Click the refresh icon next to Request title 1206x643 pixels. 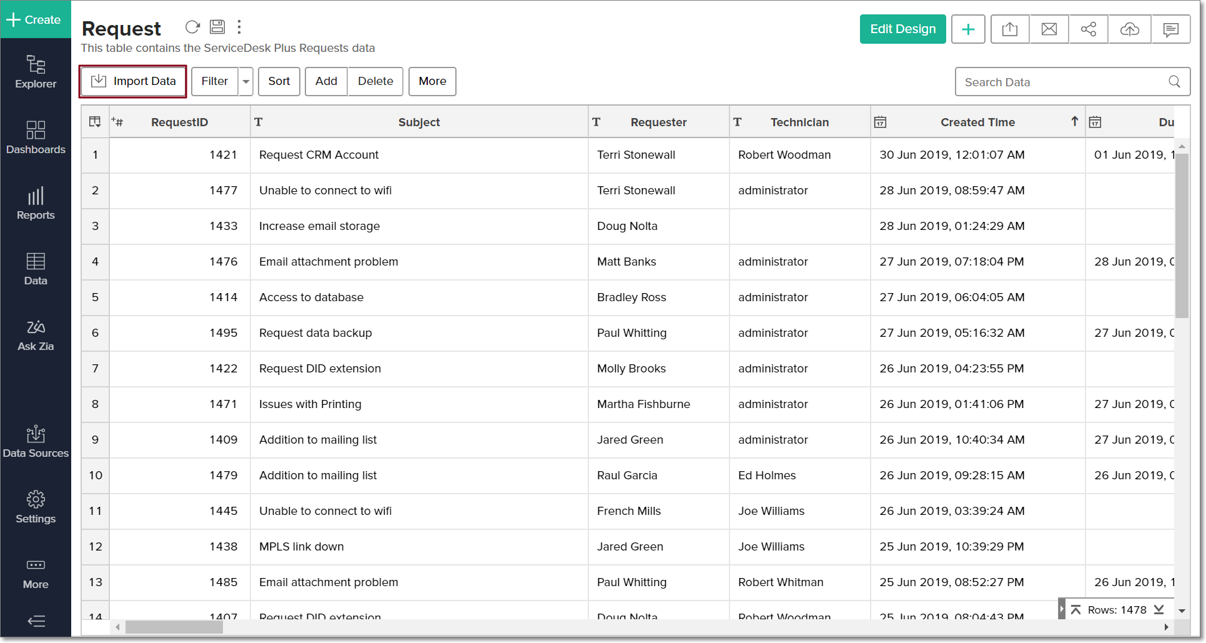[192, 27]
